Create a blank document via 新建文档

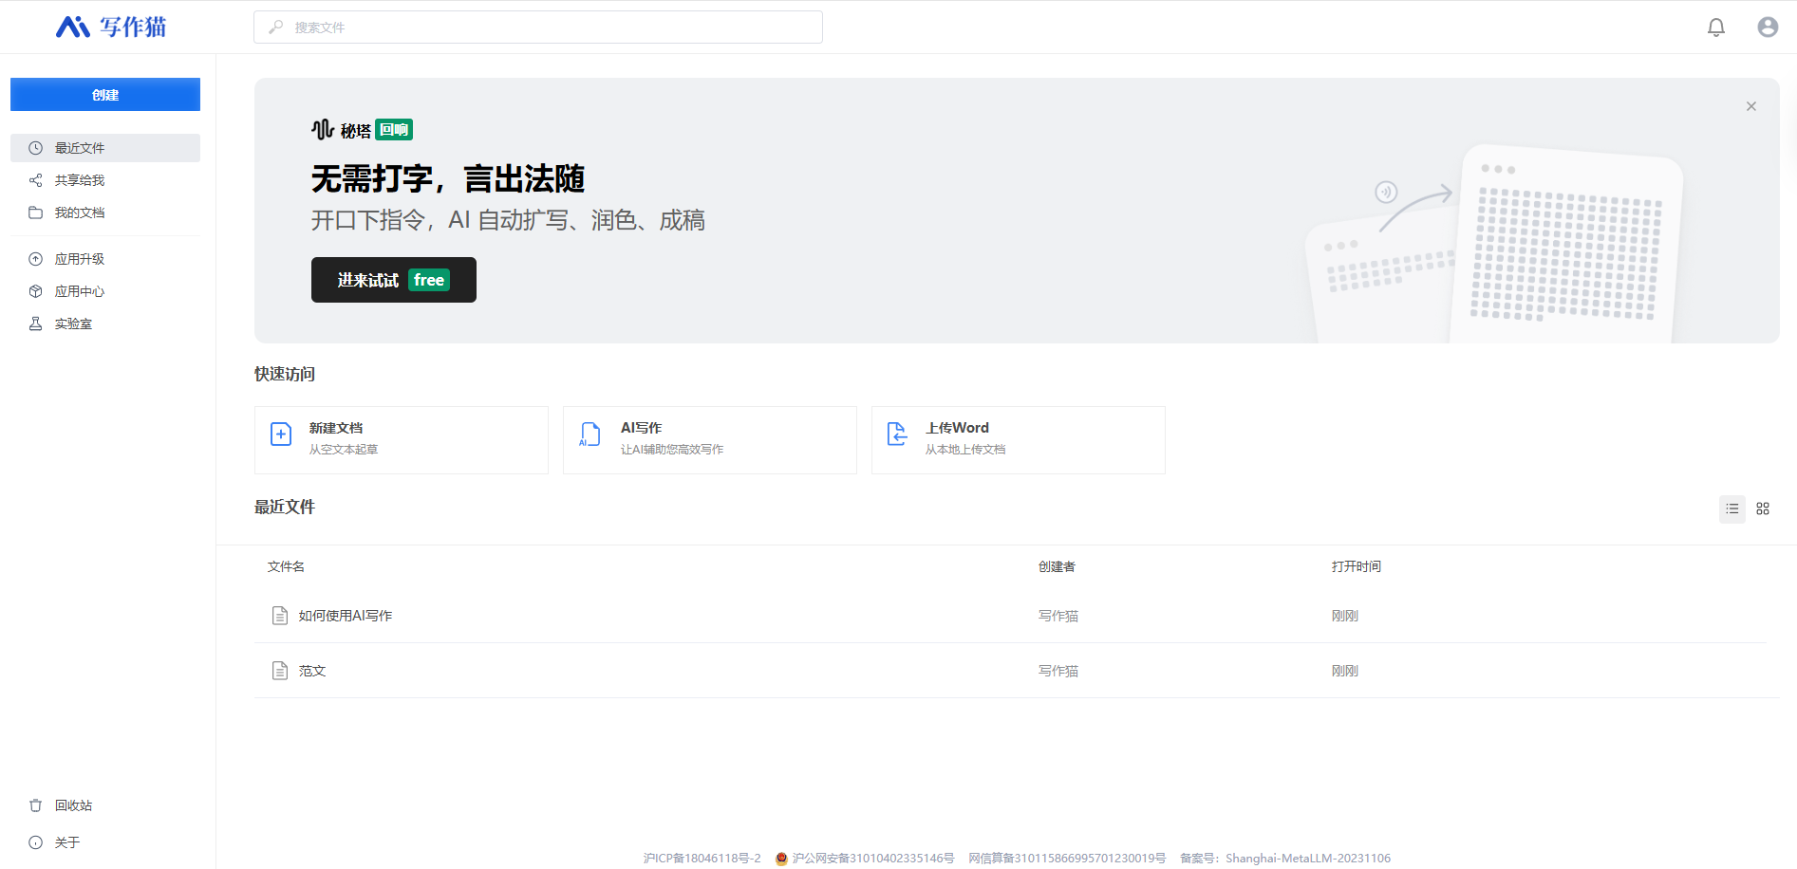[x=402, y=440]
